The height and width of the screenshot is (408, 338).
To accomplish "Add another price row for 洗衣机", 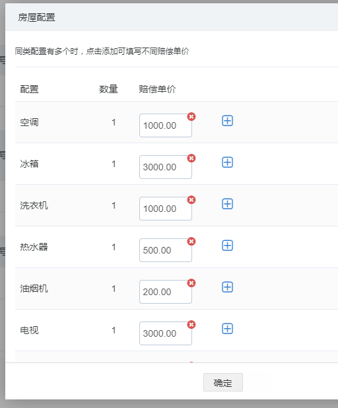I will click(227, 204).
